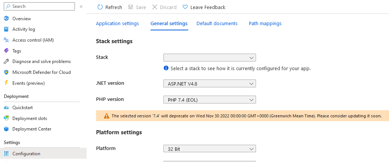Switch to the Application settings tab
Image resolution: width=389 pixels, height=162 pixels.
[117, 24]
